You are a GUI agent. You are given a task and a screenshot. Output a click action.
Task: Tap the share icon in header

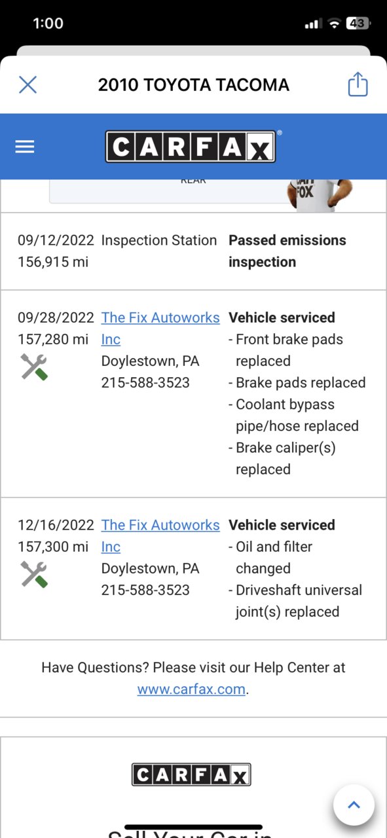(358, 84)
